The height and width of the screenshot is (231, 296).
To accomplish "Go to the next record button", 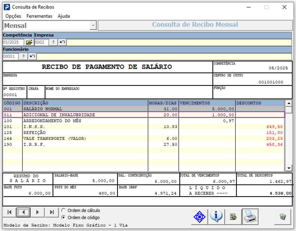I will pyautogui.click(x=37, y=212).
